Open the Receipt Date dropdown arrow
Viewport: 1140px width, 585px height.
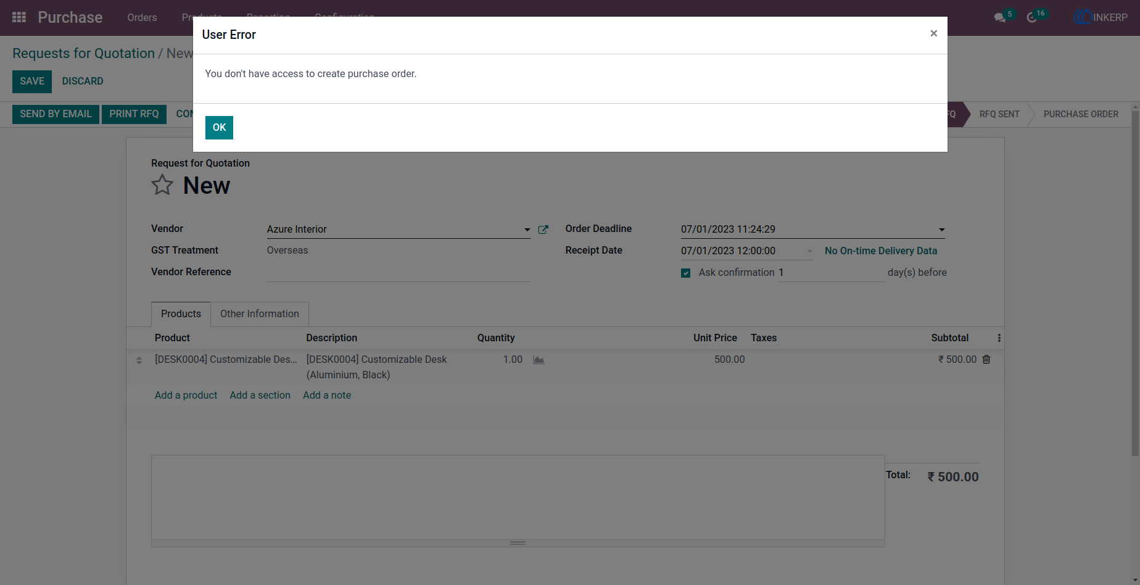pyautogui.click(x=809, y=251)
